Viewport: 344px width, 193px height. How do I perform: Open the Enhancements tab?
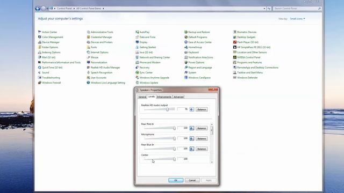pos(164,96)
